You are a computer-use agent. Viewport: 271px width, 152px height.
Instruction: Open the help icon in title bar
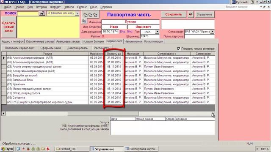point(252,2)
